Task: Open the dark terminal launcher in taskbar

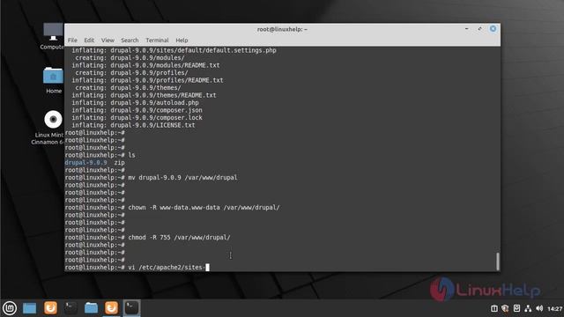Action: pos(70,308)
